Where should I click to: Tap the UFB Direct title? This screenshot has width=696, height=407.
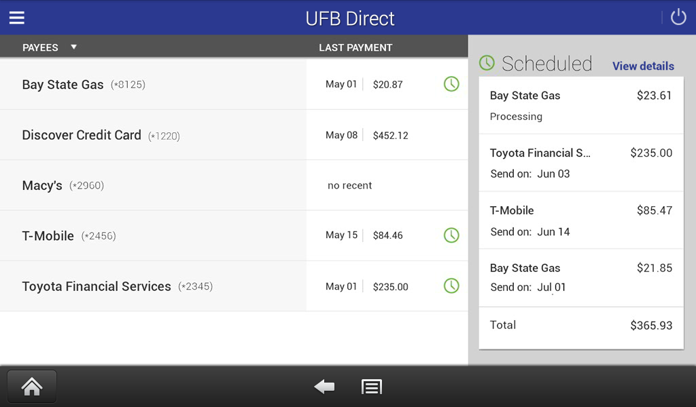coord(350,18)
